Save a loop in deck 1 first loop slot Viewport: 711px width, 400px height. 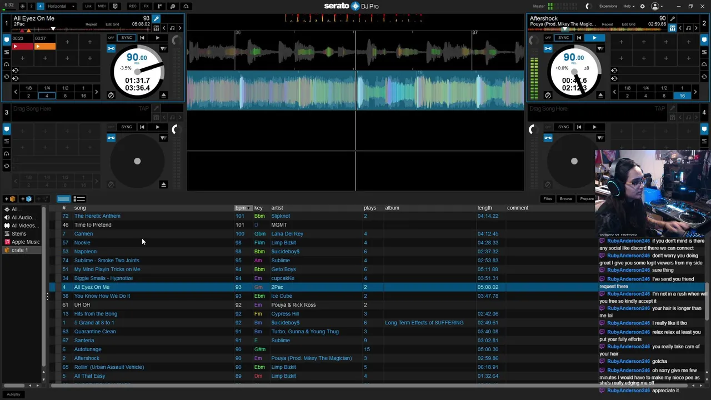15,71
